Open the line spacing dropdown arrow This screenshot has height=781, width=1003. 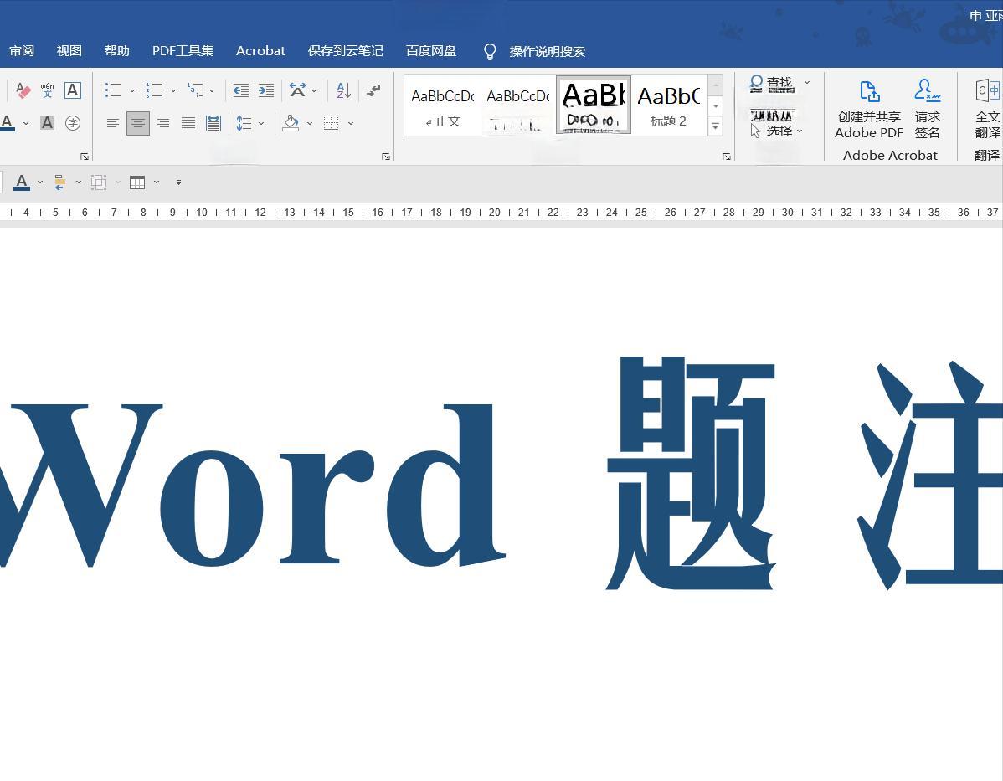261,123
